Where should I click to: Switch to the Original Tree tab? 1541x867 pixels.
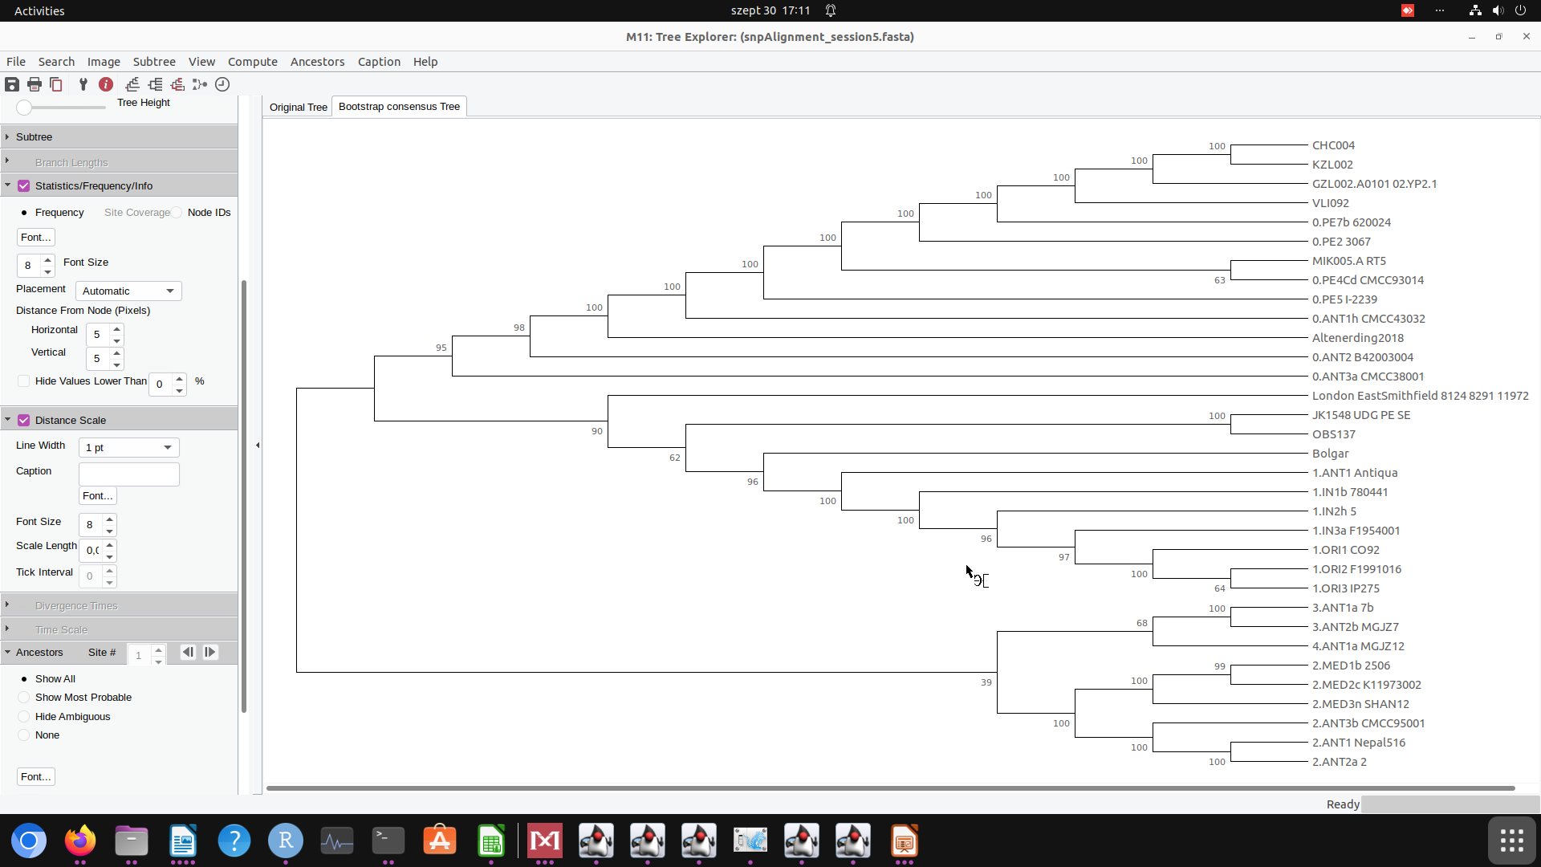coord(298,107)
